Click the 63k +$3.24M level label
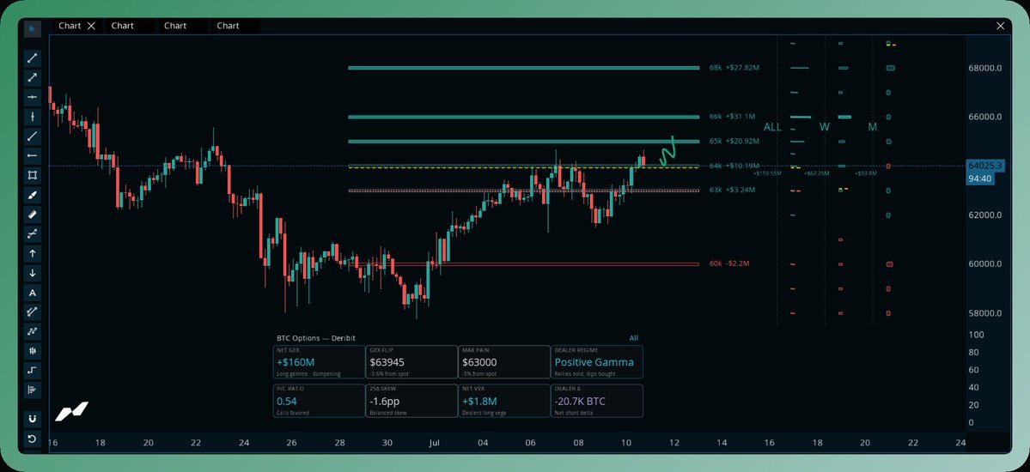This screenshot has width=1030, height=472. [732, 191]
